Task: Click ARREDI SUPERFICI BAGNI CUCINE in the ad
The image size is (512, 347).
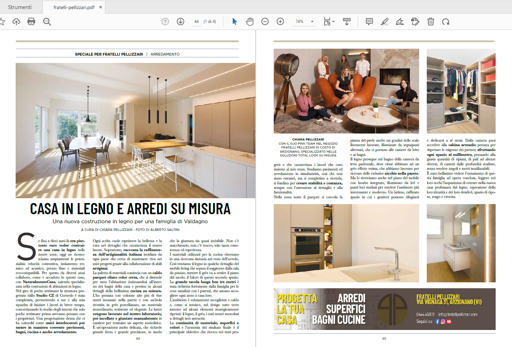Action: [x=339, y=309]
